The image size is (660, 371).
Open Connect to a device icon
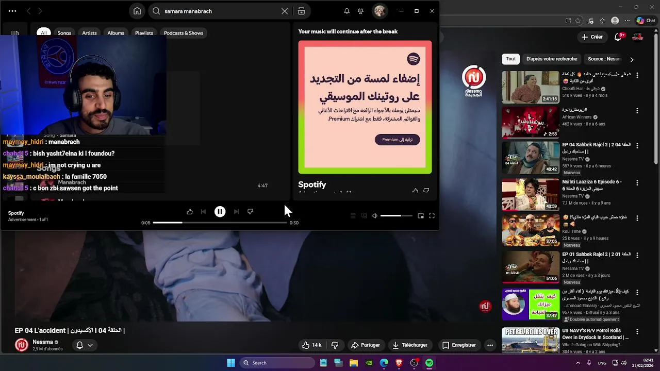(x=364, y=216)
